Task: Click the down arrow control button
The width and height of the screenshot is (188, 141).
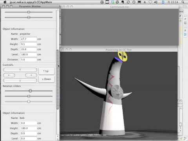Action: (x=20, y=80)
